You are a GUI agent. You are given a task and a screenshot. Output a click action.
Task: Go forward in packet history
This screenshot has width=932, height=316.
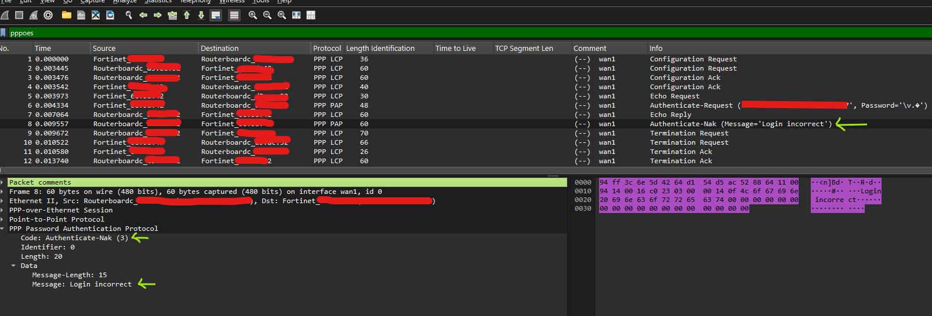pyautogui.click(x=158, y=15)
